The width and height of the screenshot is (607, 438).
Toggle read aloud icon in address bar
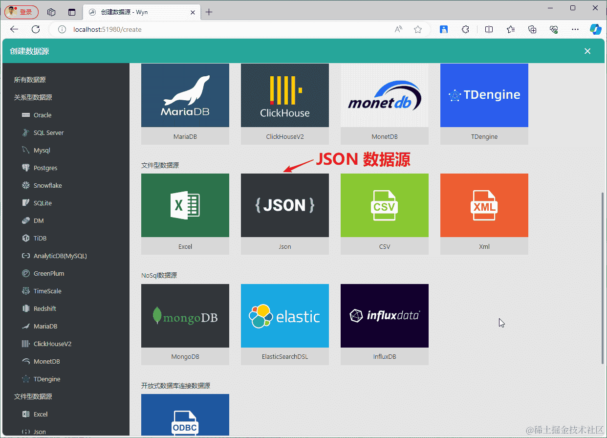[x=399, y=29]
